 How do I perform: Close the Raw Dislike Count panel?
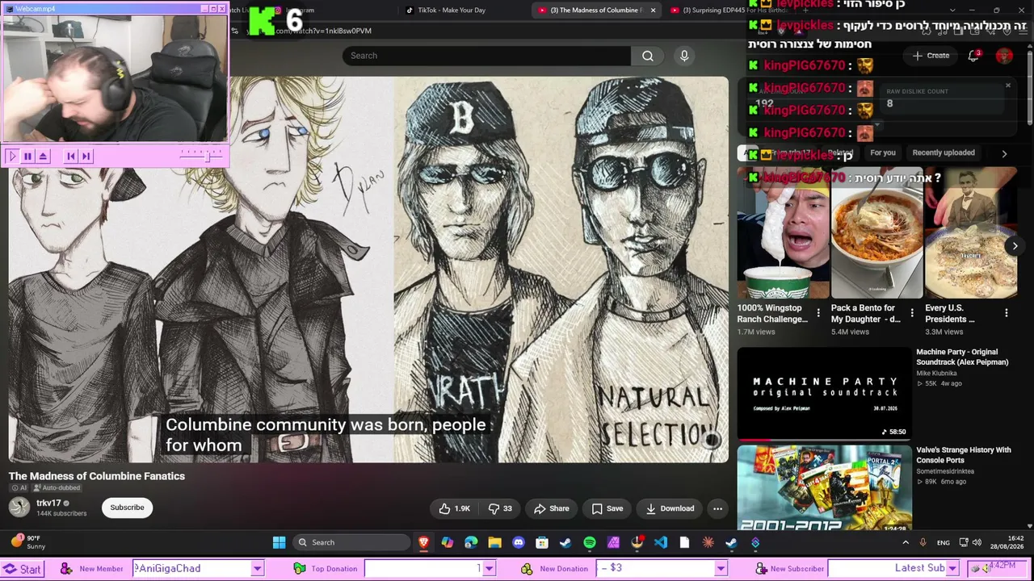(x=1008, y=85)
